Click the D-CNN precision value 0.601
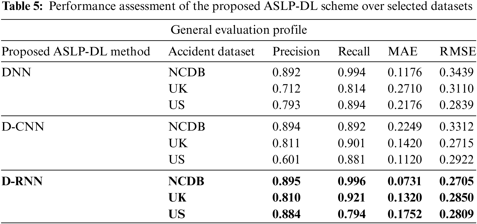 pos(286,160)
